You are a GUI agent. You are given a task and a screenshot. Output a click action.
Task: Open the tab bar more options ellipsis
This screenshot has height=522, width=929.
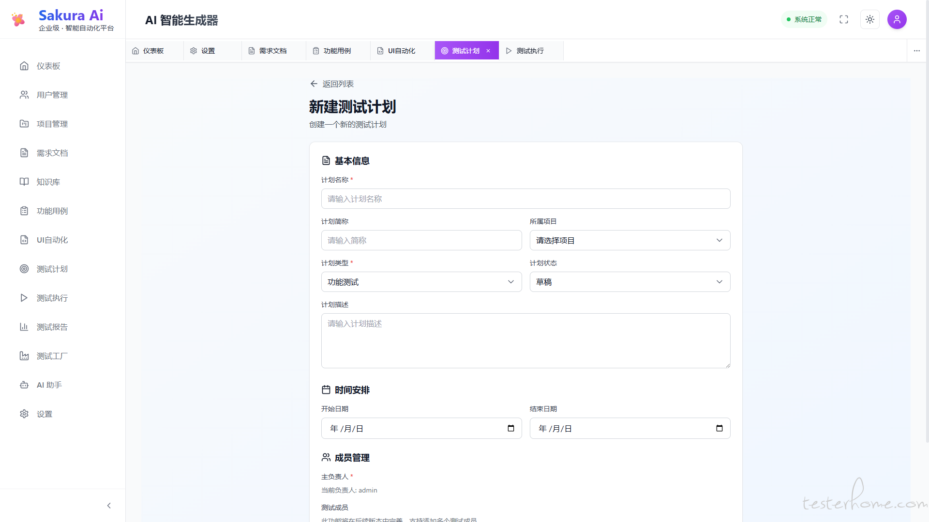[x=916, y=51]
